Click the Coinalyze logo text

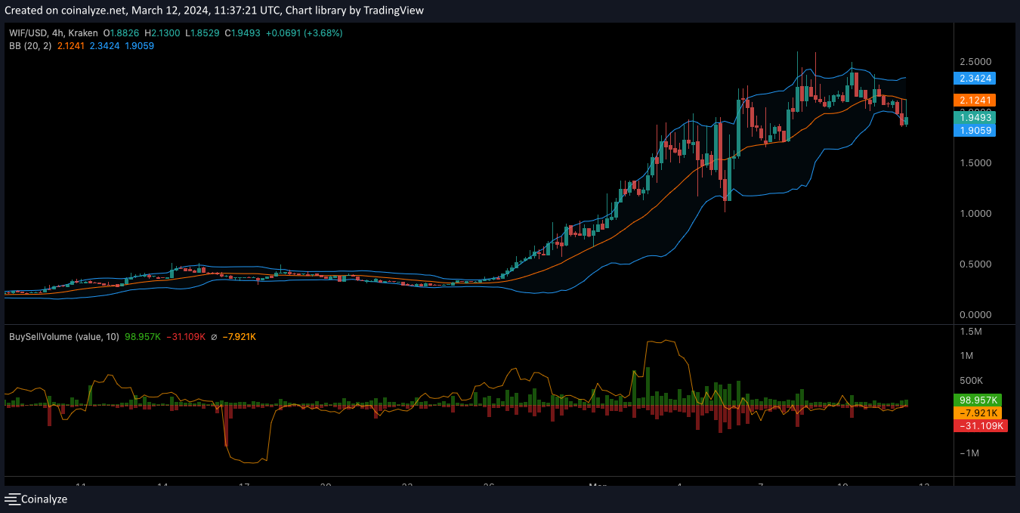44,499
